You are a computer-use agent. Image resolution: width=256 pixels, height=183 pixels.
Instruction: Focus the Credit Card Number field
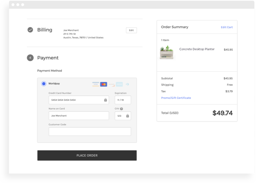tap(79, 100)
